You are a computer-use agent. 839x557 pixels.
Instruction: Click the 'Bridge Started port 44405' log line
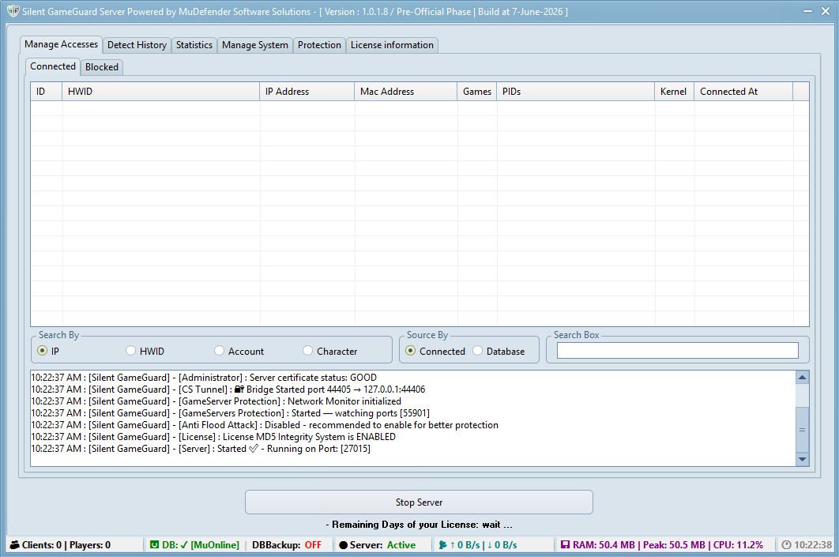pyautogui.click(x=228, y=389)
